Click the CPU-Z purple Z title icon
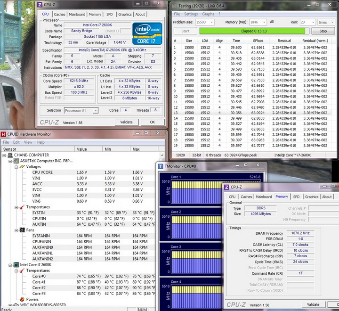 click(x=40, y=5)
